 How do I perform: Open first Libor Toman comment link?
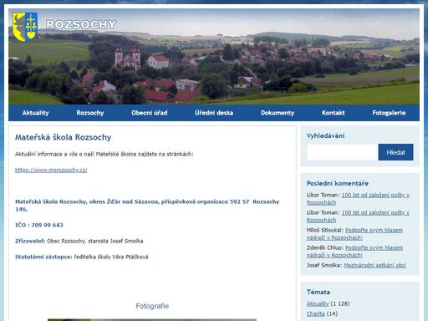tap(358, 199)
